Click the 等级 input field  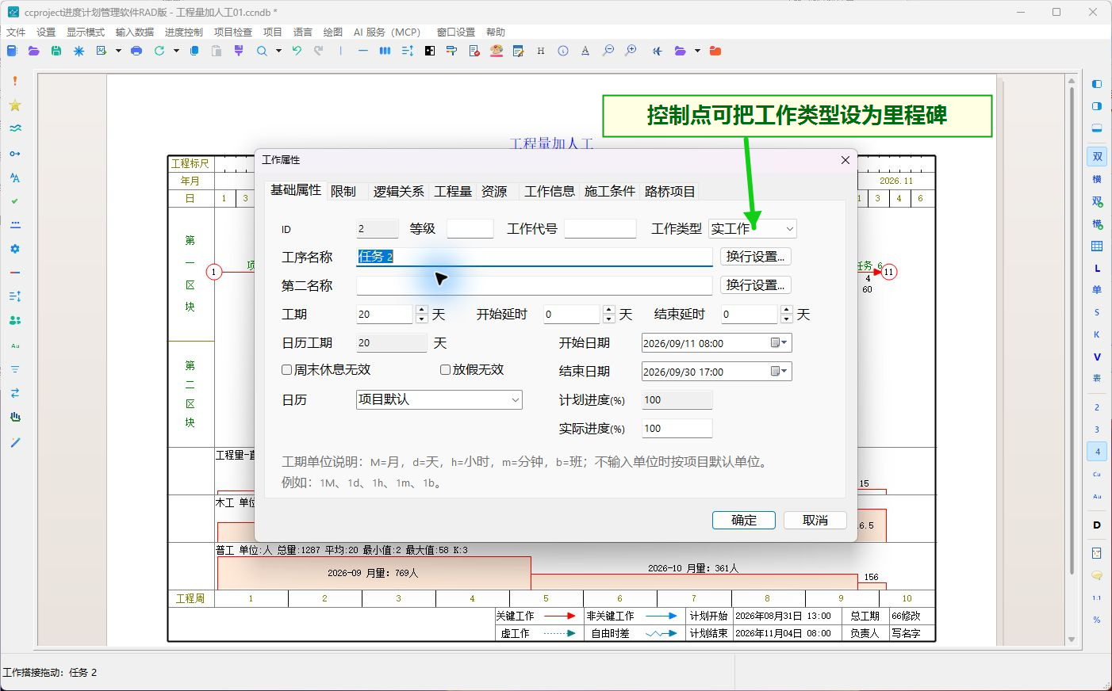click(x=470, y=229)
